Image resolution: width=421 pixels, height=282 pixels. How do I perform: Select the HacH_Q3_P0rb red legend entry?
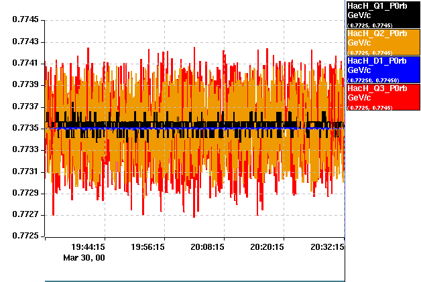pyautogui.click(x=382, y=97)
